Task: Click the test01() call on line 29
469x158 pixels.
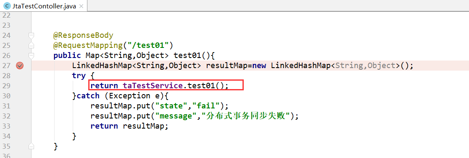Action: (x=206, y=86)
